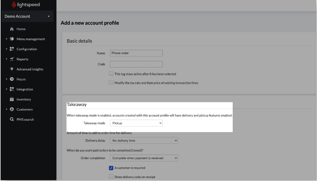This screenshot has height=181, width=317.
Task: Uncheck 'A customer is required' checkbox
Action: tap(111, 168)
